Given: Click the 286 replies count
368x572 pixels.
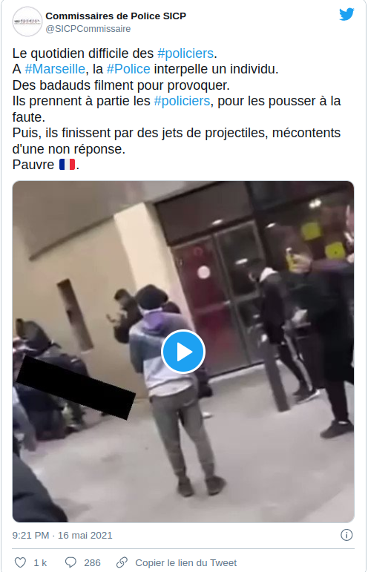Looking at the screenshot, I should (92, 563).
